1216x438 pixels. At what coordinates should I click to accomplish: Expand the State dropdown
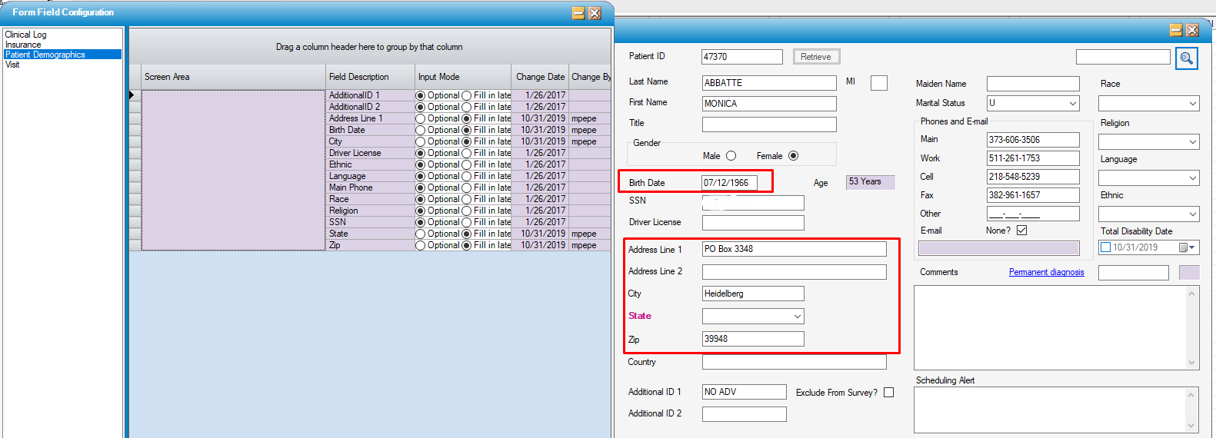797,316
